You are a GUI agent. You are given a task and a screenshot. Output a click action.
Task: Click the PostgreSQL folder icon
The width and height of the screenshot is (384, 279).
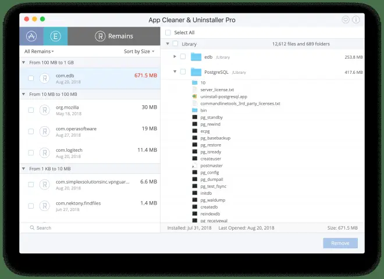click(x=195, y=72)
